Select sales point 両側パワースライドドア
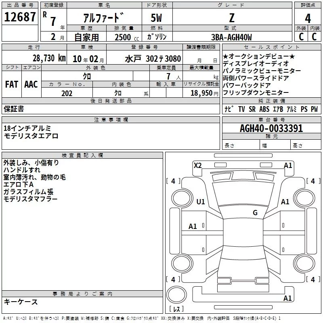The width and height of the screenshot is (323, 323). [x=256, y=78]
